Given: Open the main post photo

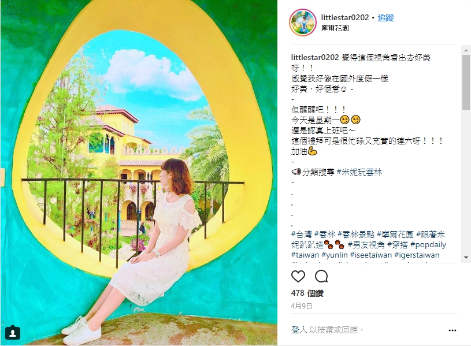Looking at the screenshot, I should [x=139, y=173].
